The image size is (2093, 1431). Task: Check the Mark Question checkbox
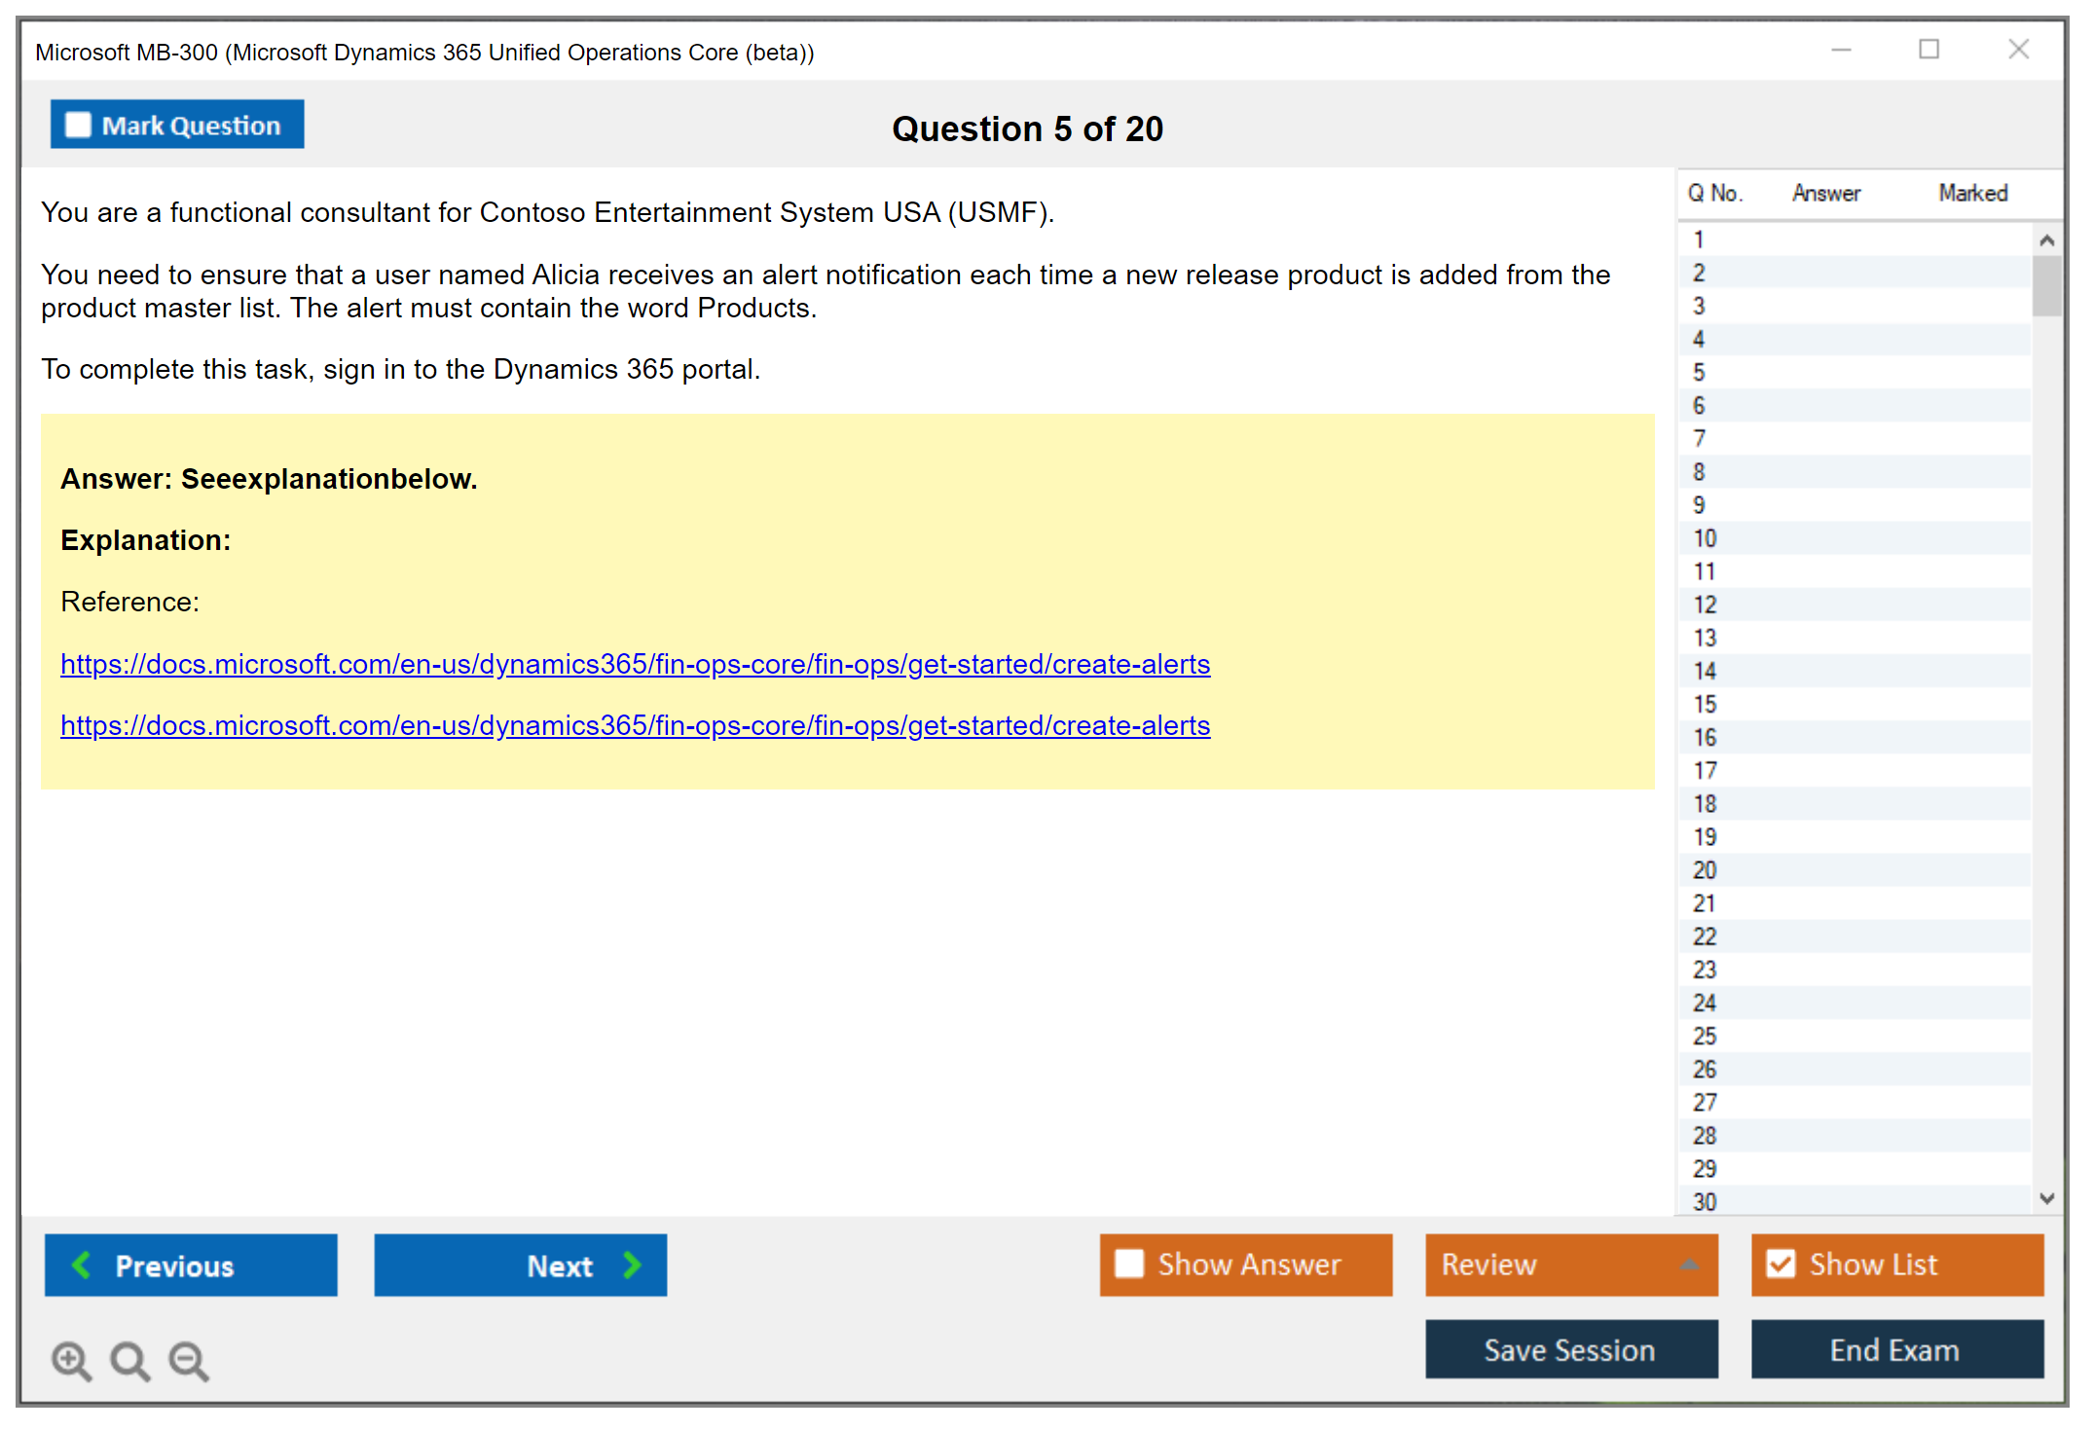click(x=78, y=126)
